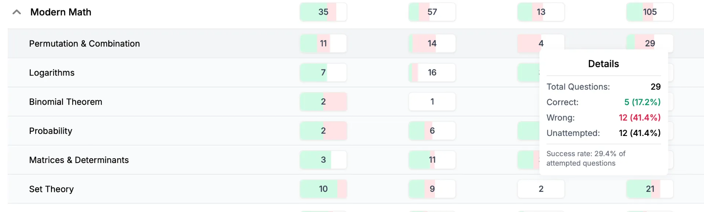Screen dimensions: 704x212
Task: Click the Set Theory badge showing 10
Action: pyautogui.click(x=323, y=189)
